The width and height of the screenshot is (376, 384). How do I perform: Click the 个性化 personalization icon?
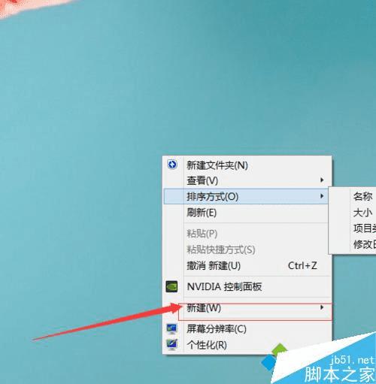point(172,344)
